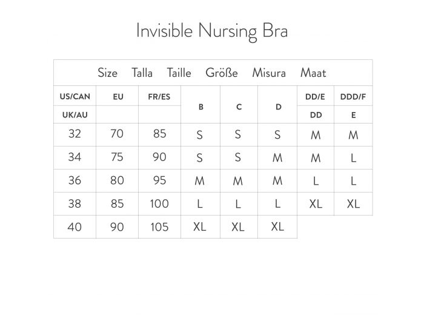Viewport: 424px width, 333px height.
Task: Select the EU column header
Action: click(x=118, y=96)
